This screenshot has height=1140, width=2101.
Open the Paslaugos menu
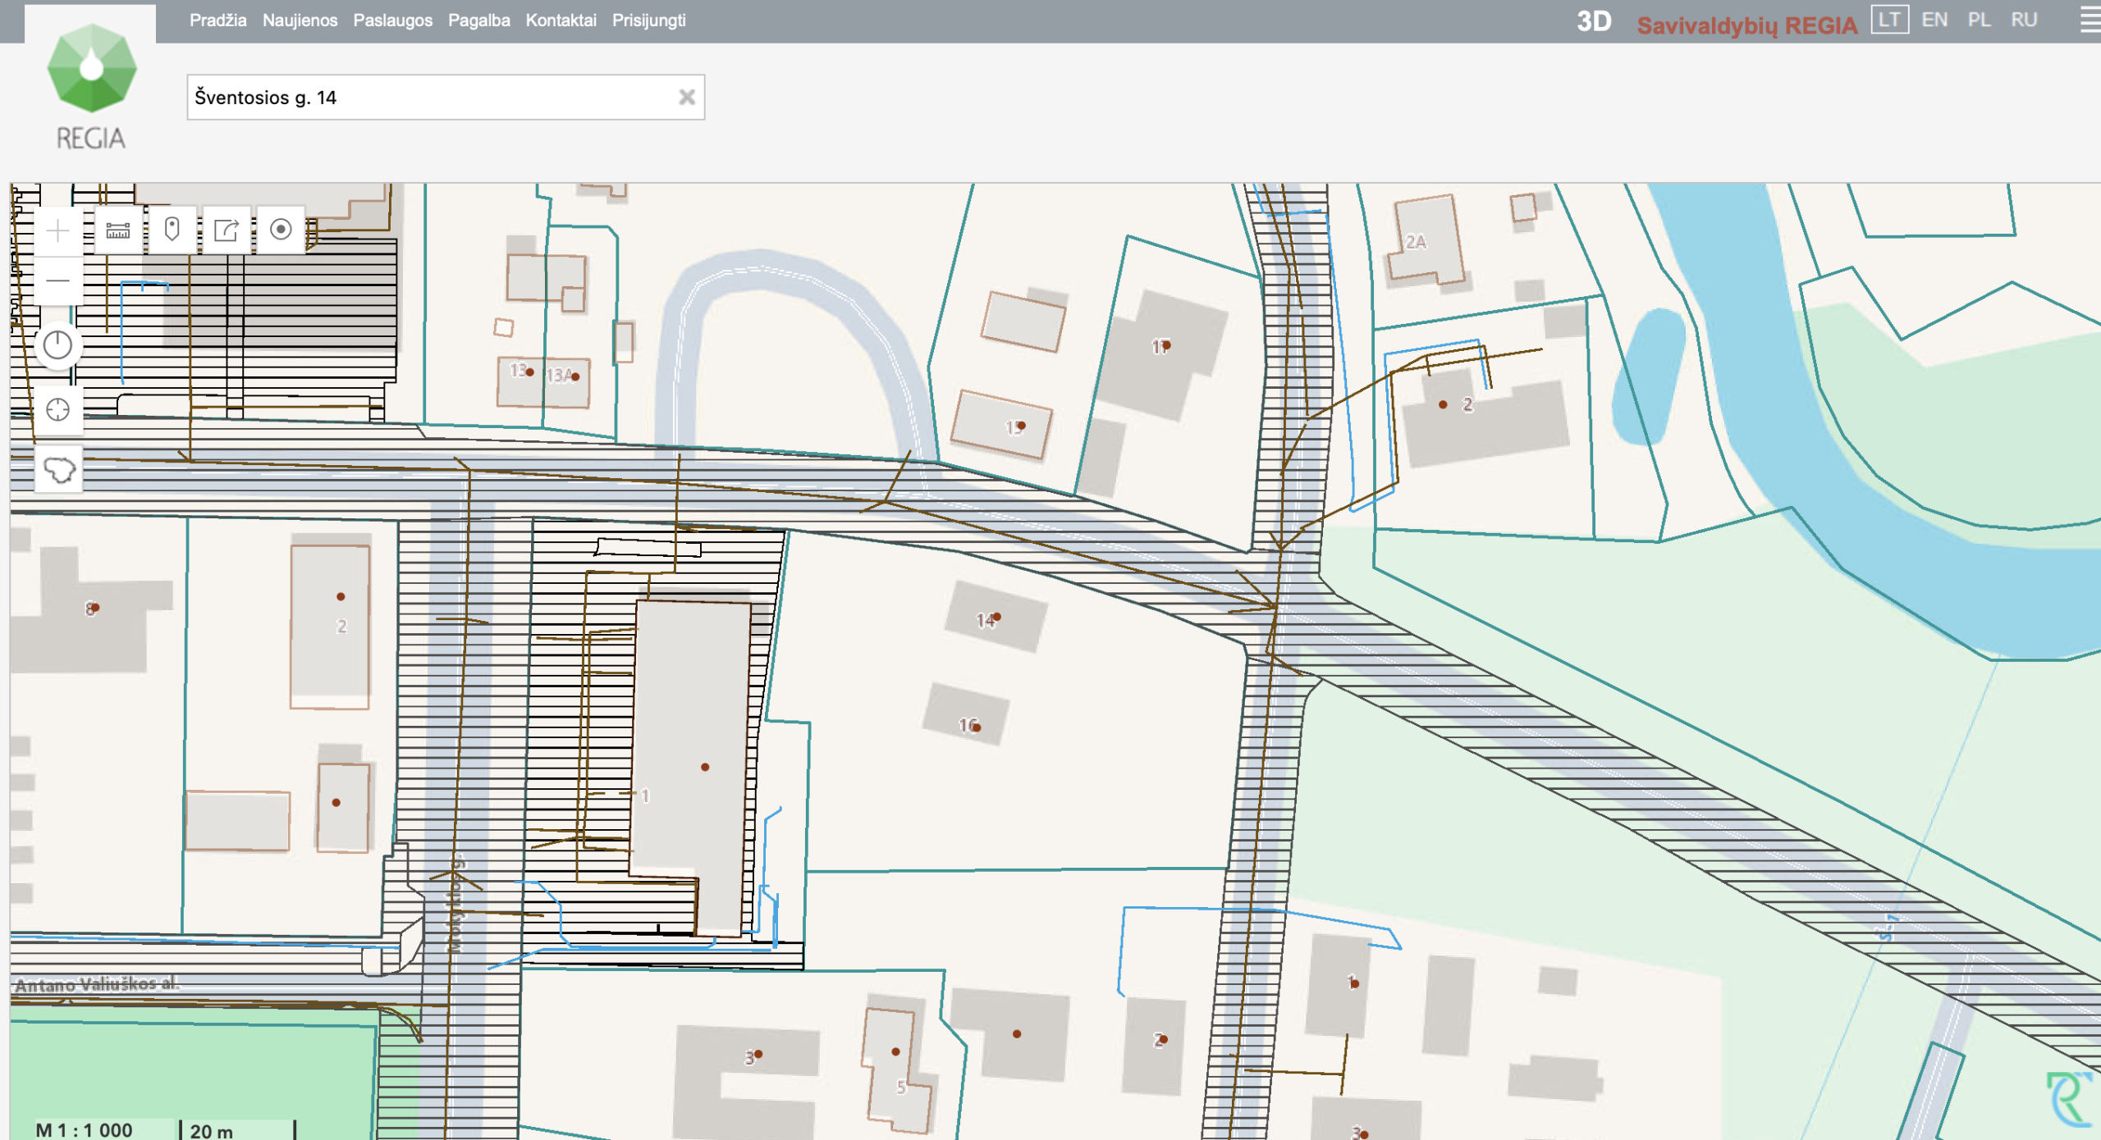click(392, 21)
